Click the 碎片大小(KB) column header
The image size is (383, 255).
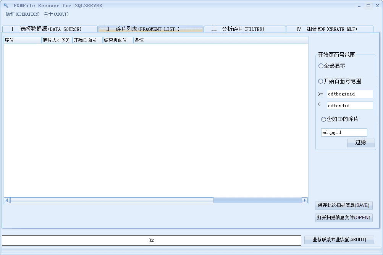[x=57, y=40]
